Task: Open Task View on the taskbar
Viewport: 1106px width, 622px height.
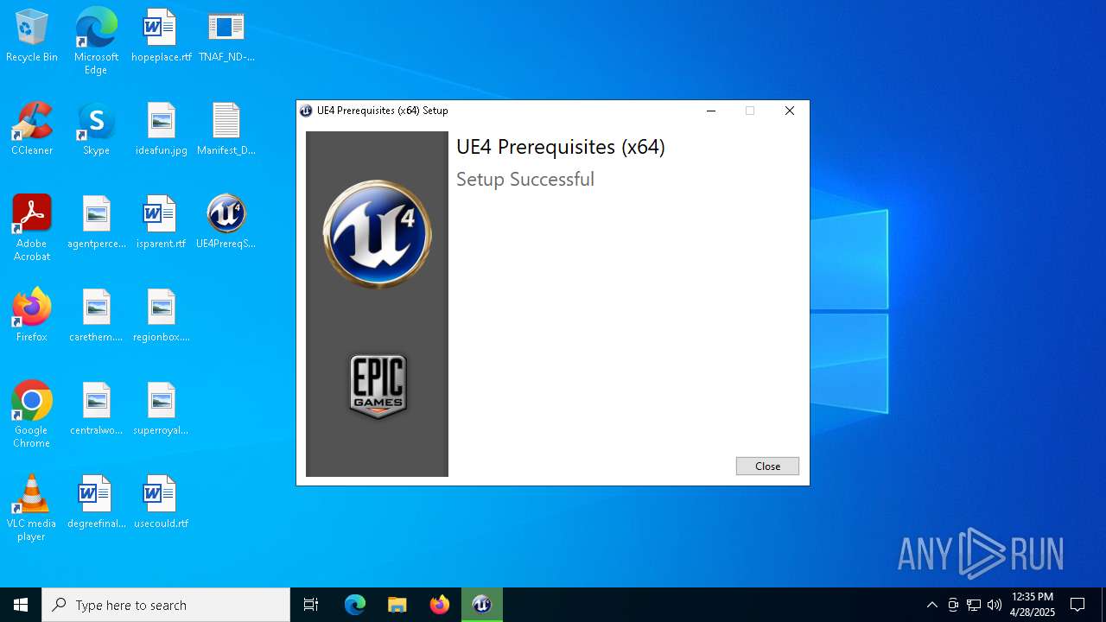Action: (x=311, y=605)
